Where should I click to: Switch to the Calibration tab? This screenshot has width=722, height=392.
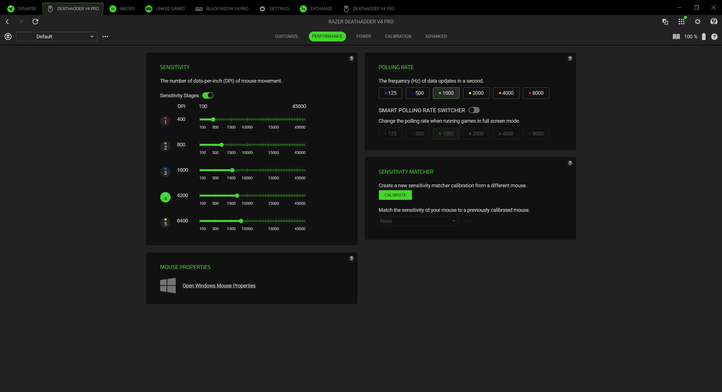click(398, 36)
